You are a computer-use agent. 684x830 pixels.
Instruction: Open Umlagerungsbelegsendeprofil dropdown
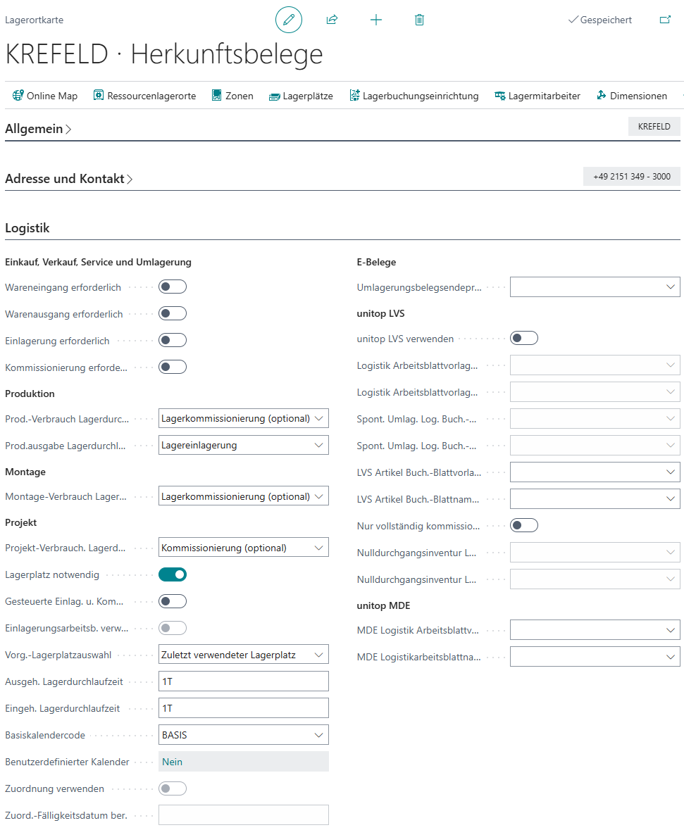click(x=595, y=287)
